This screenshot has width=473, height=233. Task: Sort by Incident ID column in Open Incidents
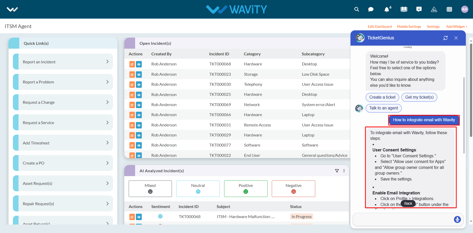pyautogui.click(x=219, y=54)
